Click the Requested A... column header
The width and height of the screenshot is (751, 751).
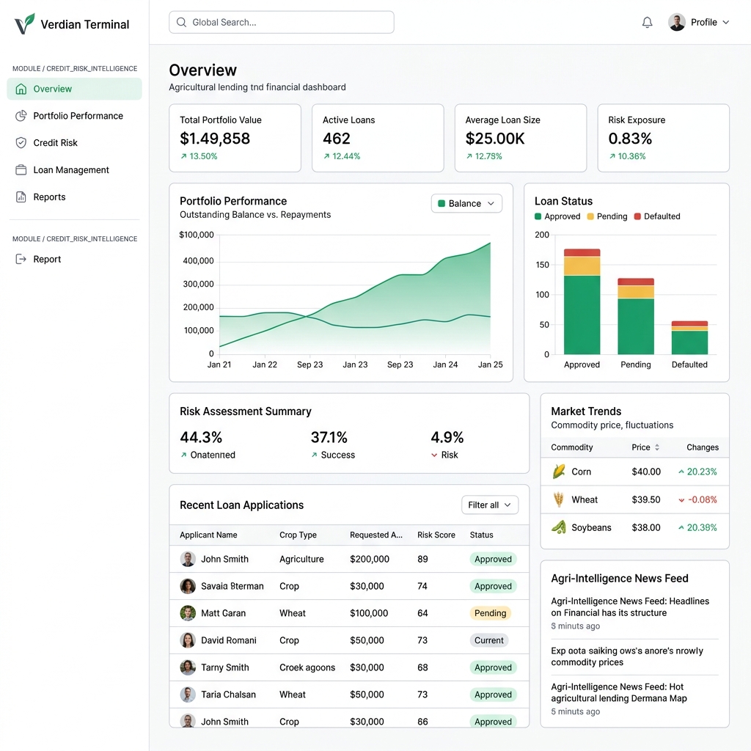[376, 535]
